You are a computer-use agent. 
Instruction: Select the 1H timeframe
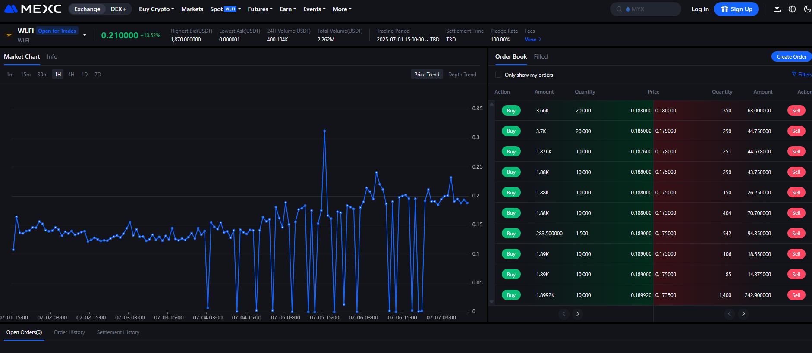[x=58, y=75]
